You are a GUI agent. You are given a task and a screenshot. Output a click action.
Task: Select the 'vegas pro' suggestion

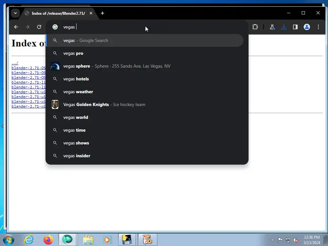click(145, 53)
